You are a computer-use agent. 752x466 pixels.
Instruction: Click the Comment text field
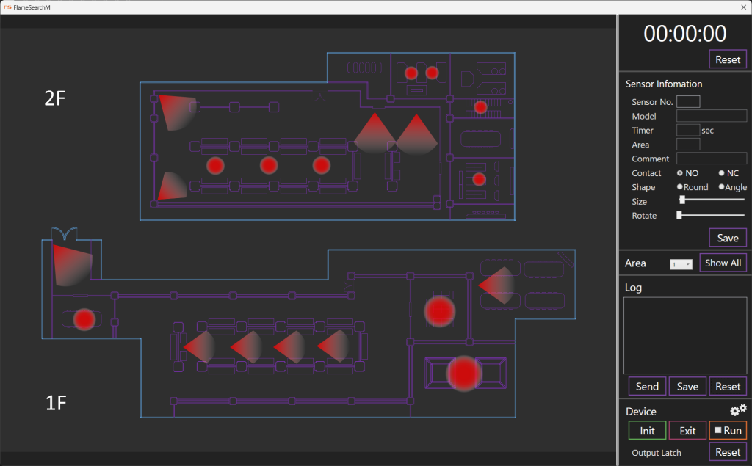pyautogui.click(x=711, y=159)
